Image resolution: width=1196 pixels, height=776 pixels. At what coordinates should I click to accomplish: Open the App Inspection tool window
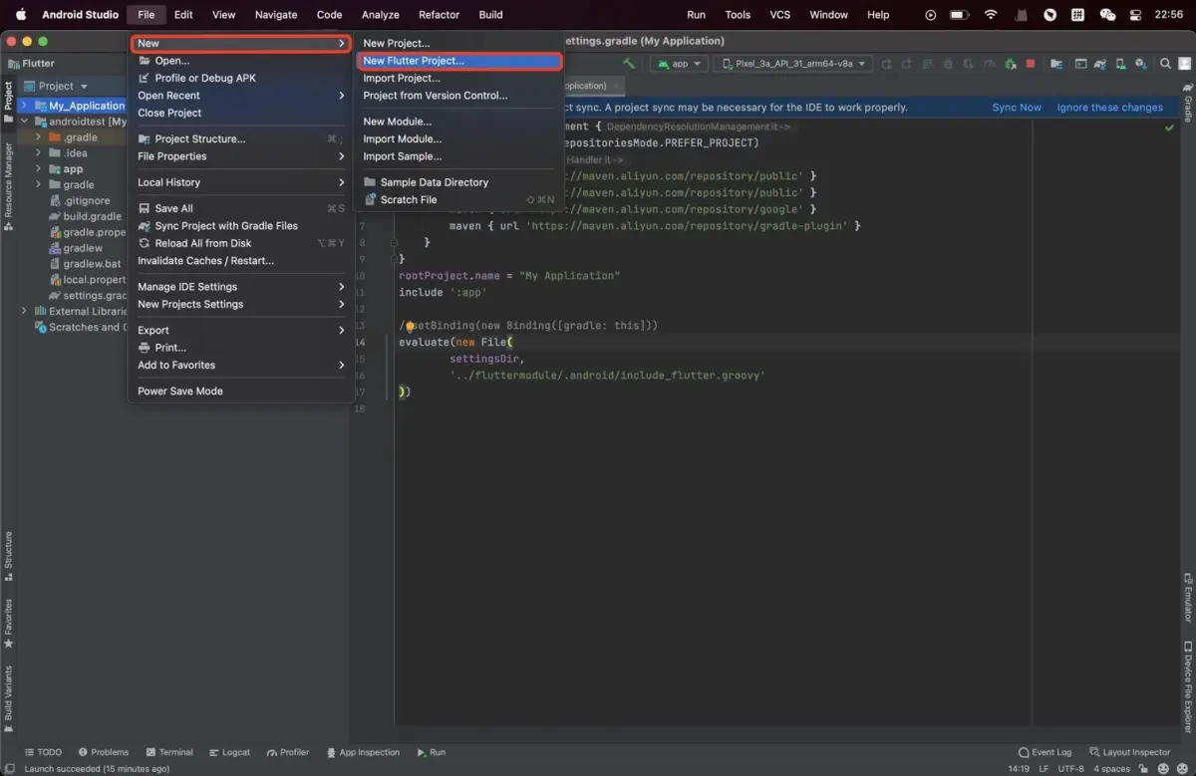point(363,752)
